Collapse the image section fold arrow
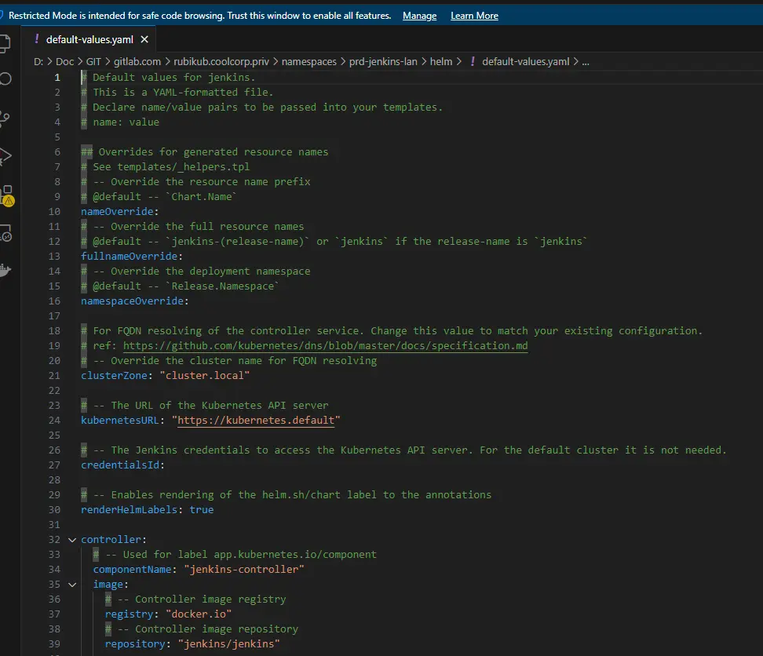 (72, 585)
